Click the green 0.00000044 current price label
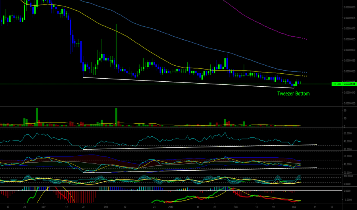Screen dimensions: 357x210 point(349,84)
